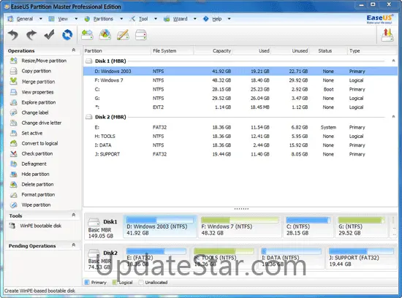
Task: Open the General menu dropdown arrow
Action: click(x=40, y=19)
